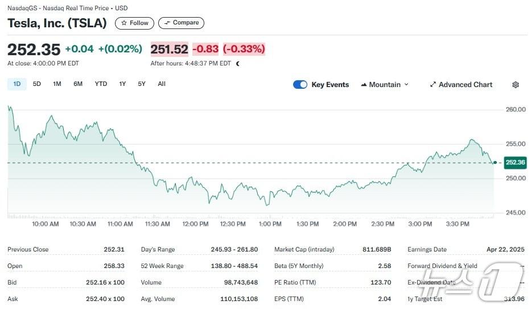
Task: Click the moon icon beside after-hours time
Action: pos(237,64)
